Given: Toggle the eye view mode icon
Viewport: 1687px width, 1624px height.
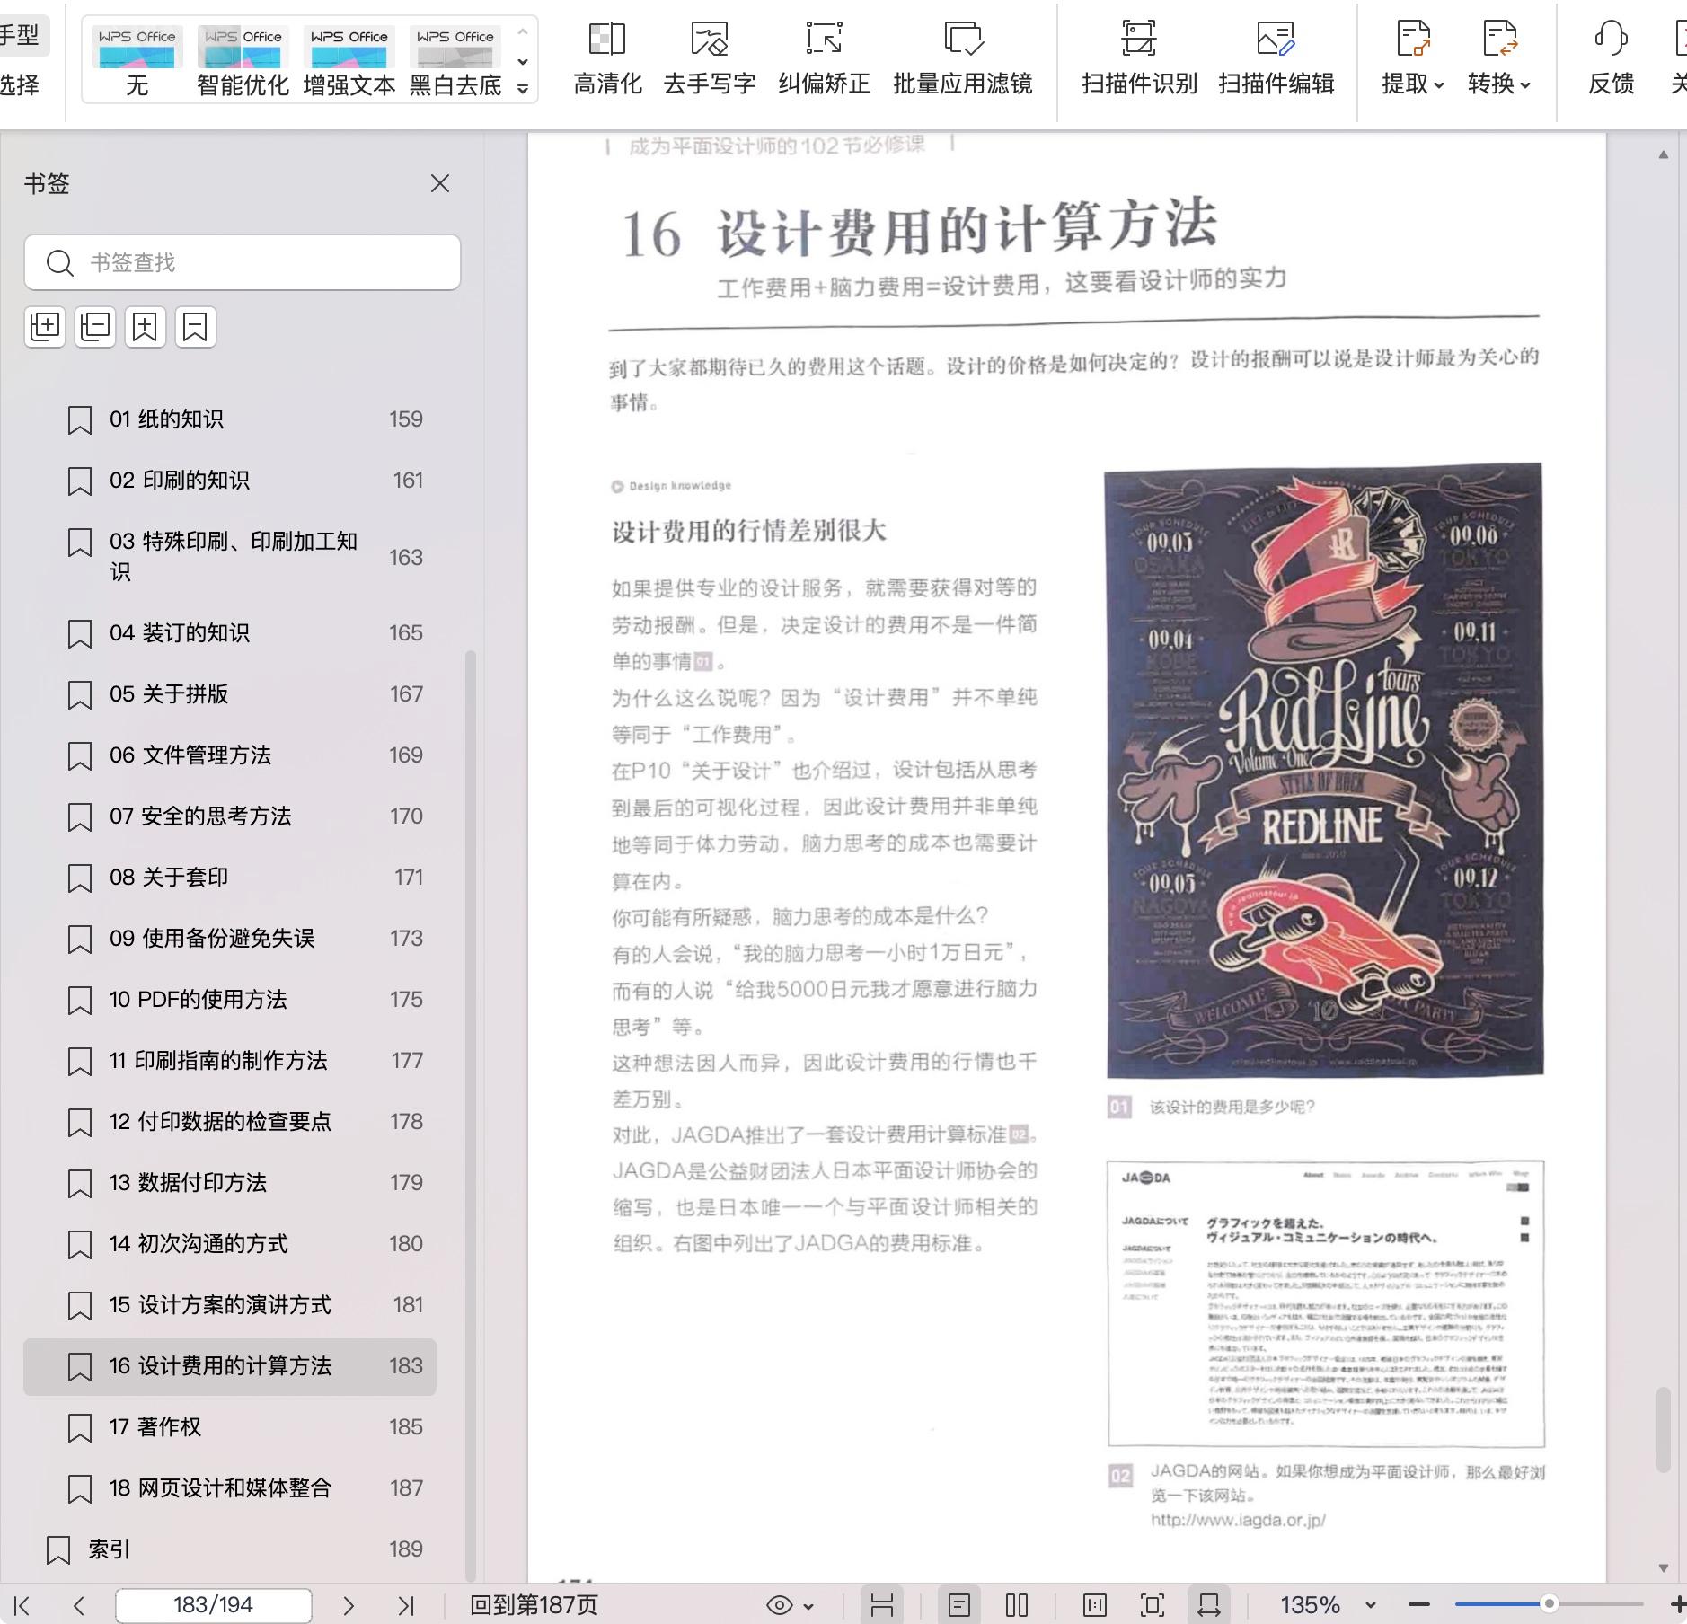Looking at the screenshot, I should tap(780, 1605).
